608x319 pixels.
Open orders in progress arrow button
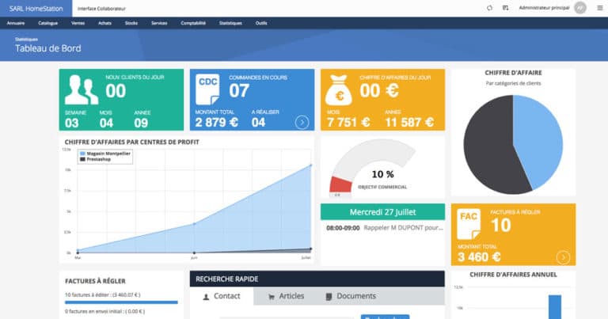click(x=302, y=122)
